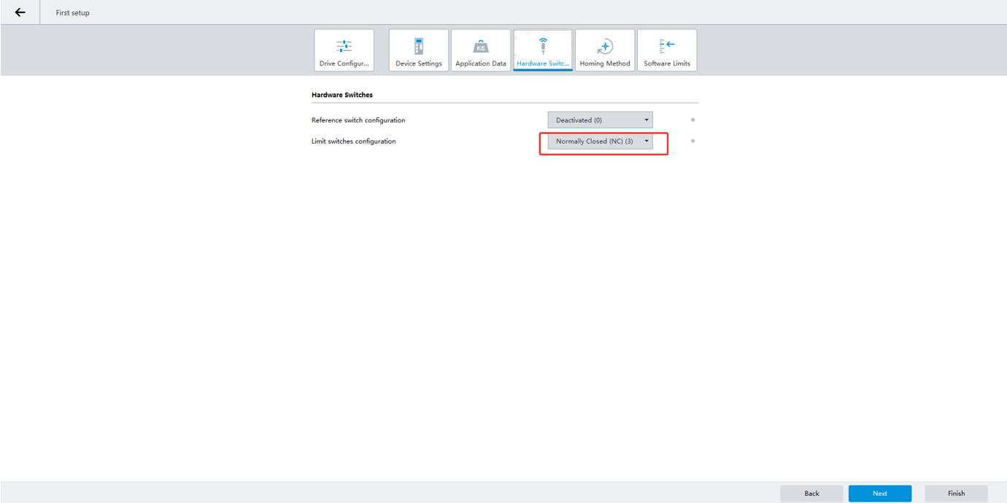Expand the arrow on Normally Closed (NC) combo box

[647, 141]
